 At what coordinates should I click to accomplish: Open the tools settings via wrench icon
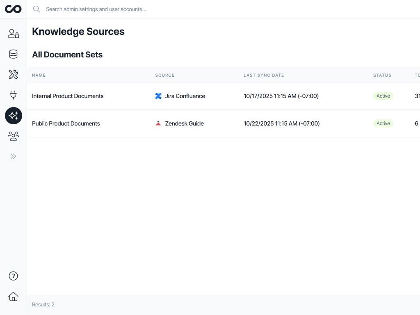(13, 74)
